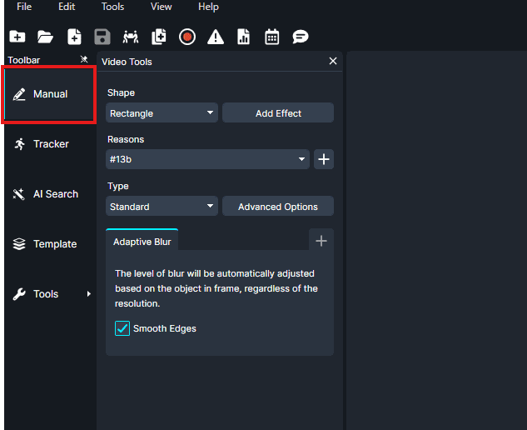Uncheck the Smooth Edges checkbox
Image resolution: width=527 pixels, height=430 pixels.
122,328
